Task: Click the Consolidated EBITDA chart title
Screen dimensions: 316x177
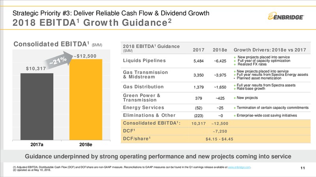Action: [58, 44]
